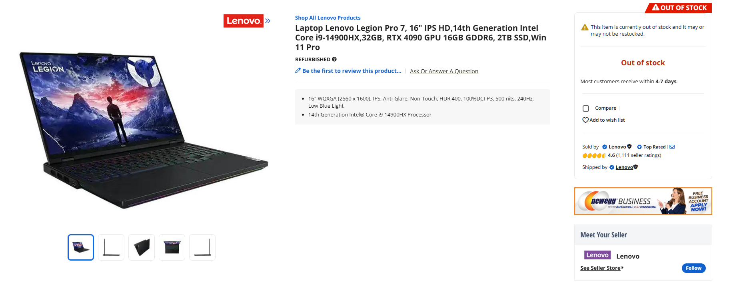Image resolution: width=729 pixels, height=291 pixels.
Task: Click the Refurbished help question mark icon
Action: [x=334, y=59]
